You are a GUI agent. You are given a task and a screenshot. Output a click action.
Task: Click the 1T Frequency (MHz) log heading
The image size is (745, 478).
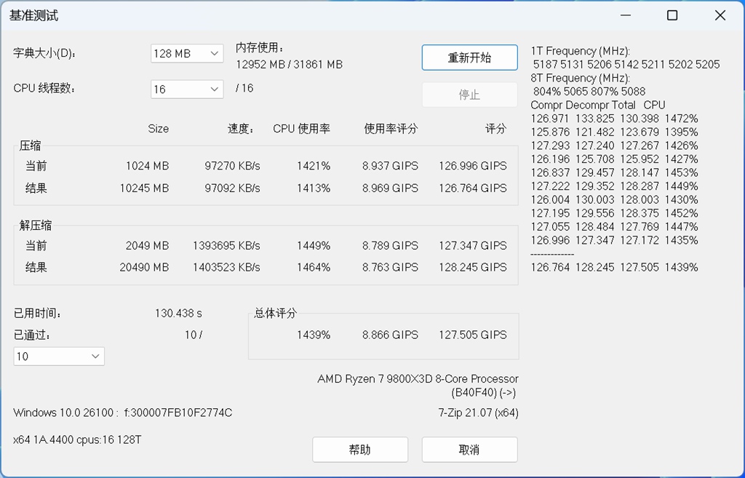pos(580,52)
